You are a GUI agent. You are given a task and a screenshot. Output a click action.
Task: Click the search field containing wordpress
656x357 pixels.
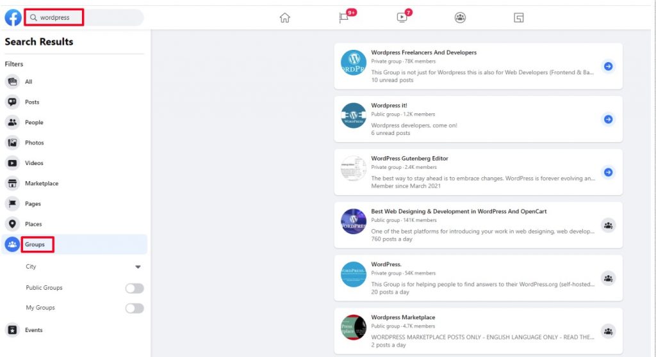tap(83, 17)
